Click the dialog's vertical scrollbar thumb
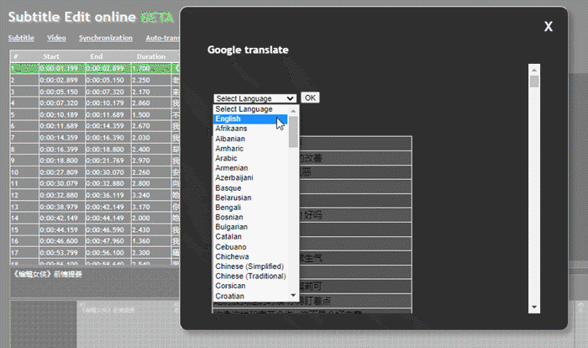This screenshot has width=588, height=348. pyautogui.click(x=534, y=82)
